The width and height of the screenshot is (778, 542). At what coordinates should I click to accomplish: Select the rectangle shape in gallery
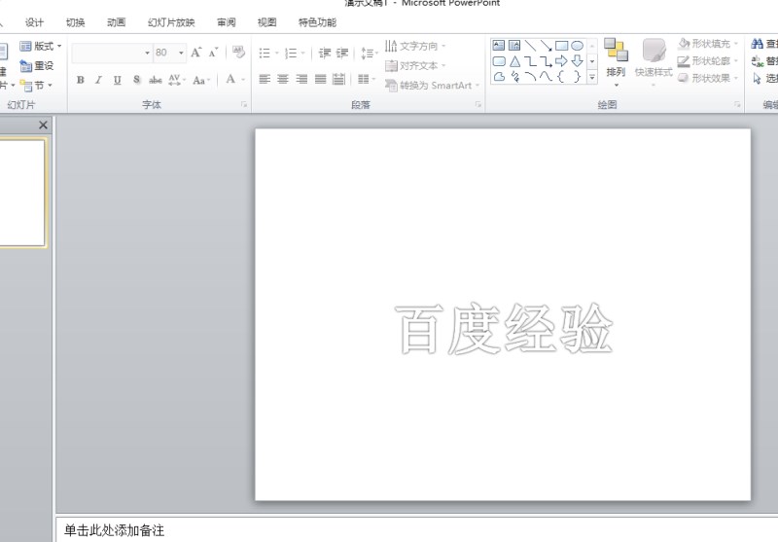[561, 46]
